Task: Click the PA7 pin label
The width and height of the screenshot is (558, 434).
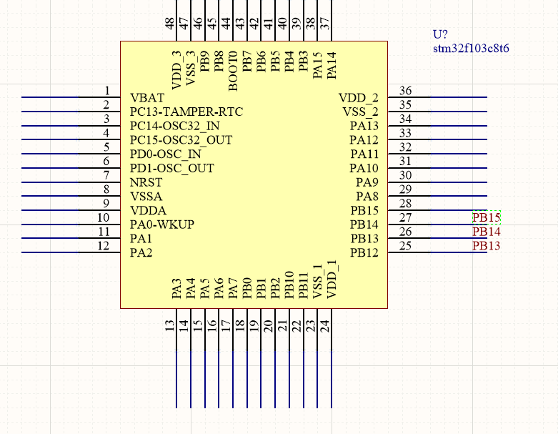Action: click(x=233, y=288)
